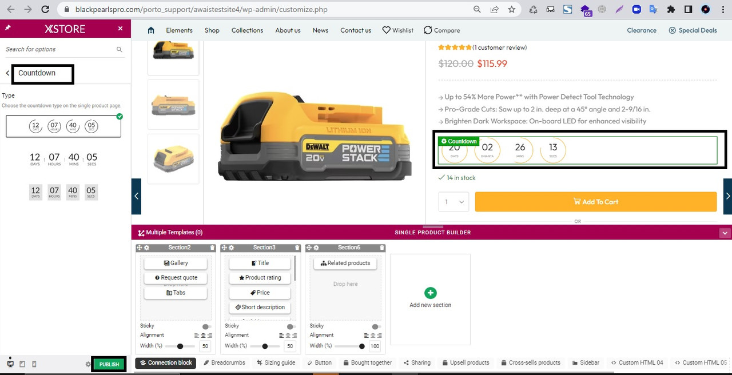
Task: Select Breadcrumbs element tab
Action: [224, 363]
